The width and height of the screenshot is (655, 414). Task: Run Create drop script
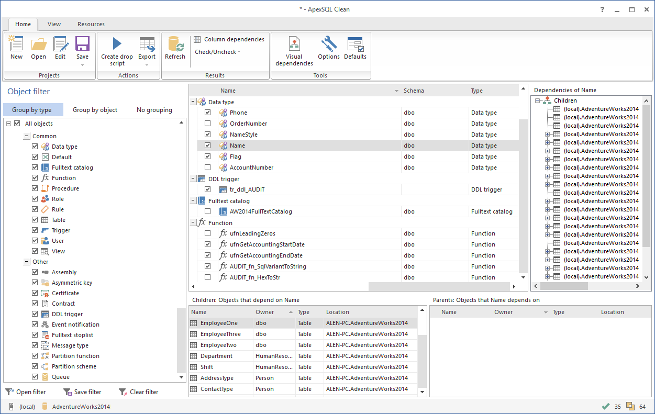pos(116,49)
